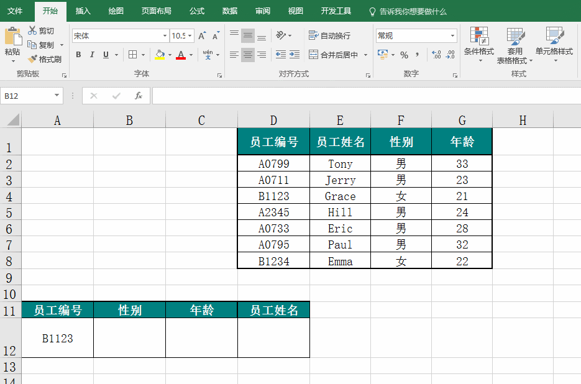
Task: Apply the yellow fill color bucket
Action: pos(160,55)
